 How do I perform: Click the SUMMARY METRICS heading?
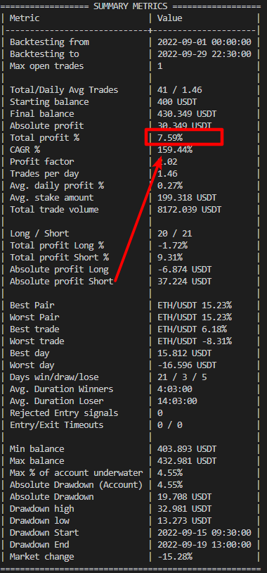click(x=131, y=6)
